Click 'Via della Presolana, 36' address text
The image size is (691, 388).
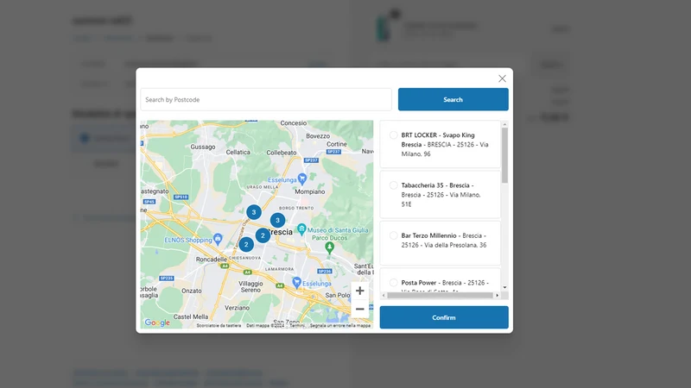pos(455,245)
